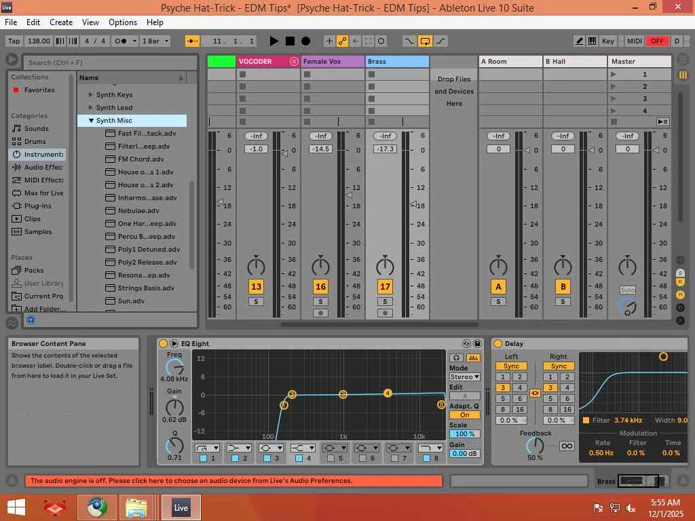This screenshot has width=695, height=521.
Task: Click Back to Arrangement button in Master
Action: tap(662, 122)
